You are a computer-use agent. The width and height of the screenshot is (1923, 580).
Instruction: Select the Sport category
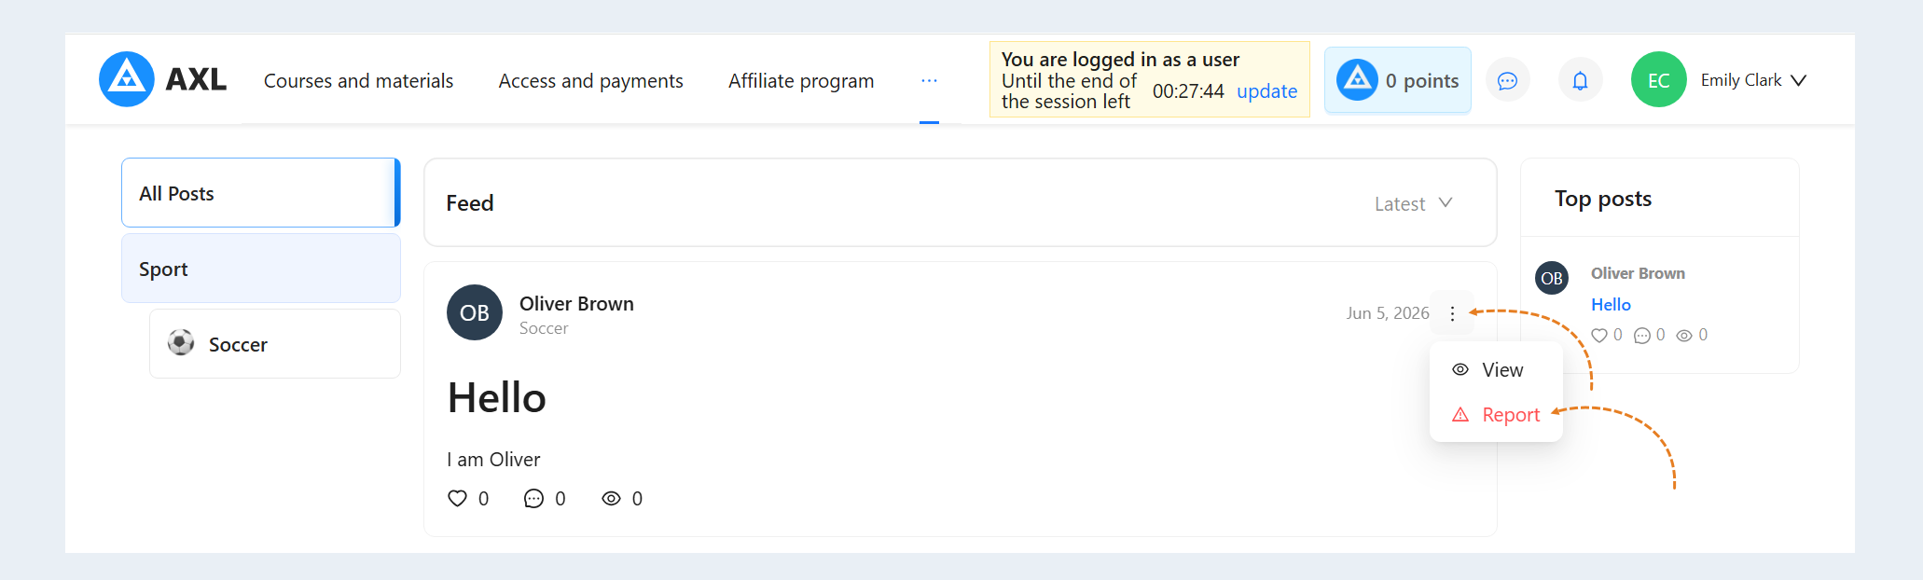click(x=261, y=269)
